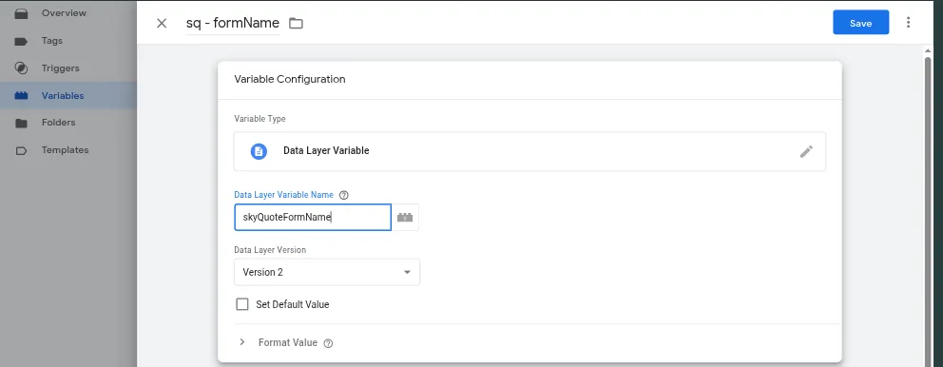Click the Variables brick sidebar icon
The width and height of the screenshot is (943, 367).
21,96
